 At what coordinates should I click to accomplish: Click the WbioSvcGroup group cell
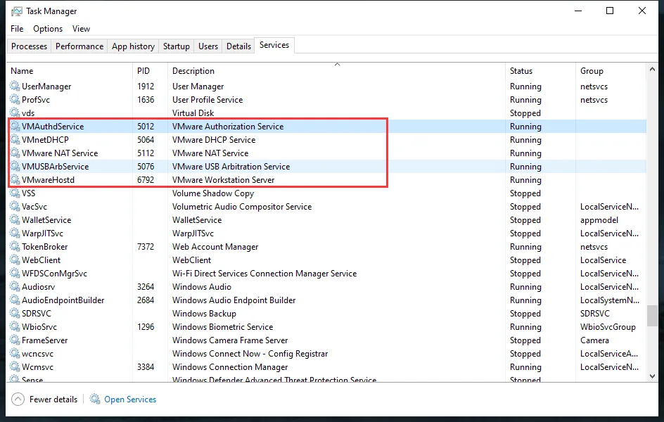[608, 327]
